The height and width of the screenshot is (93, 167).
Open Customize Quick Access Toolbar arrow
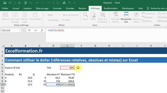tap(74, 3)
